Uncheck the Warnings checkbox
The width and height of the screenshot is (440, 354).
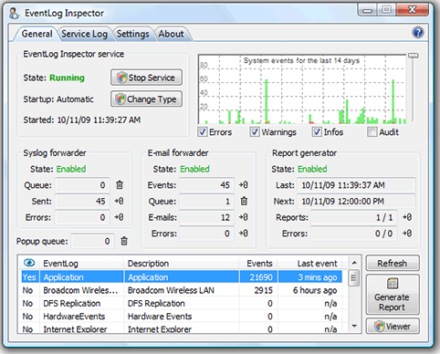[255, 132]
